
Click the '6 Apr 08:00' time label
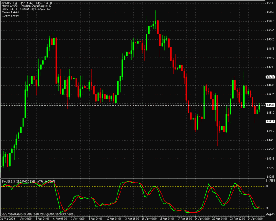[60, 219]
